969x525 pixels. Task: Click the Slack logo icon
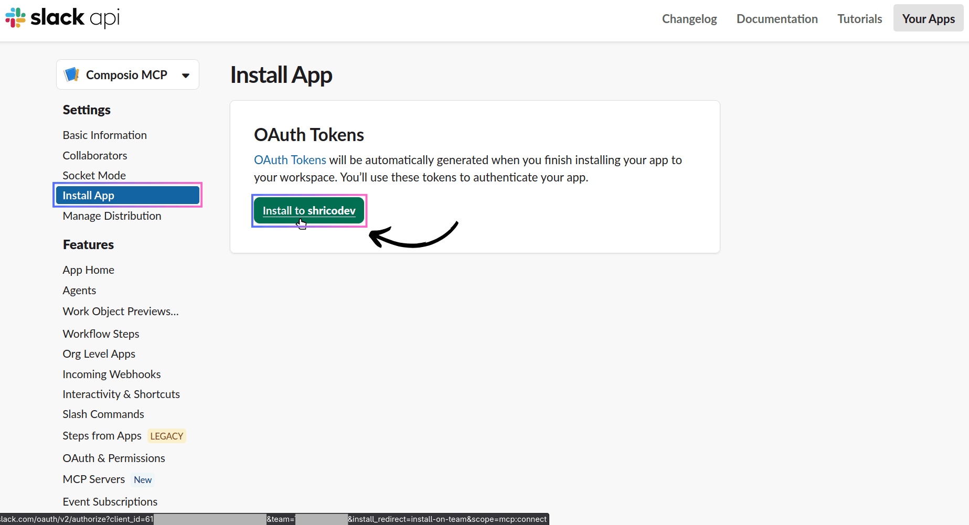(15, 17)
